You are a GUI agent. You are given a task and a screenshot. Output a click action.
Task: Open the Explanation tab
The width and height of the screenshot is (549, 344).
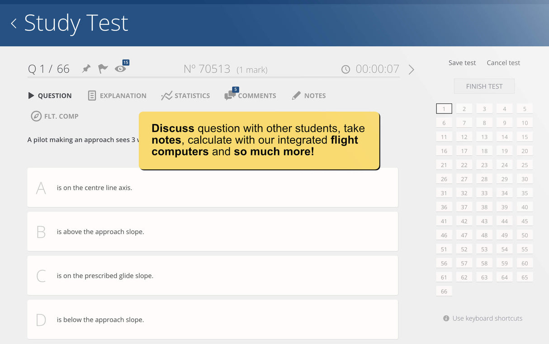click(x=117, y=96)
